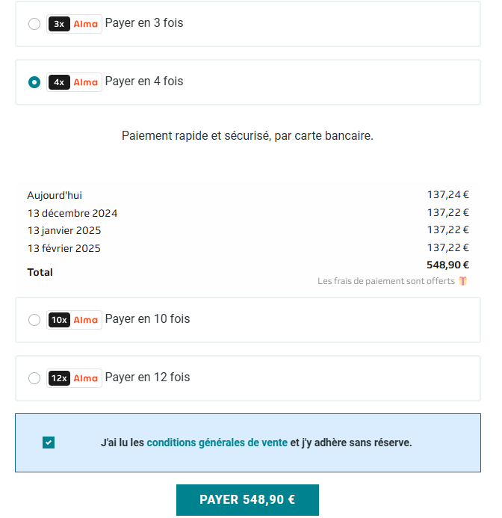The width and height of the screenshot is (502, 518).
Task: Select the 4x payment radio button
Action: tap(34, 82)
